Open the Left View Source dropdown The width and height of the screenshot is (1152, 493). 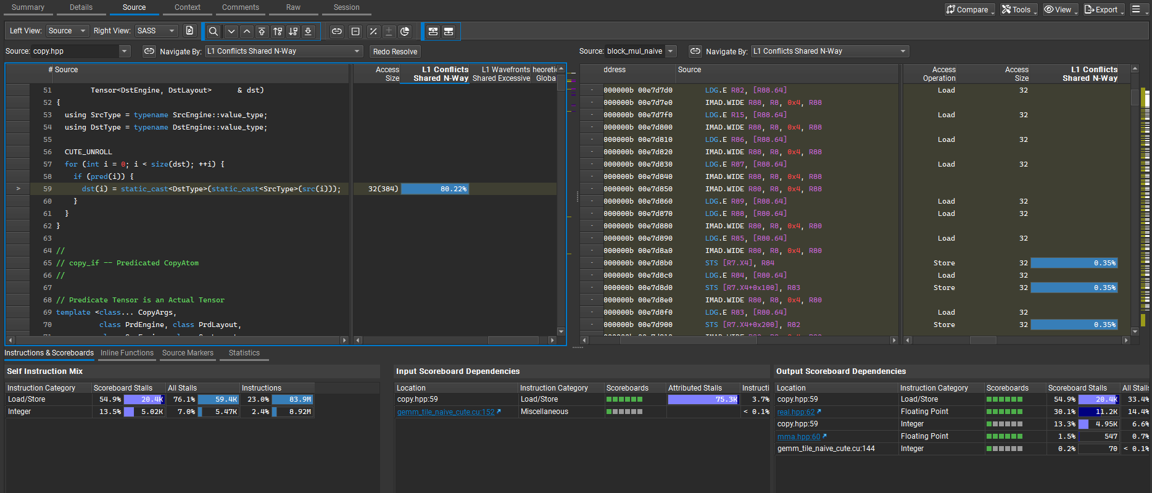(x=67, y=31)
